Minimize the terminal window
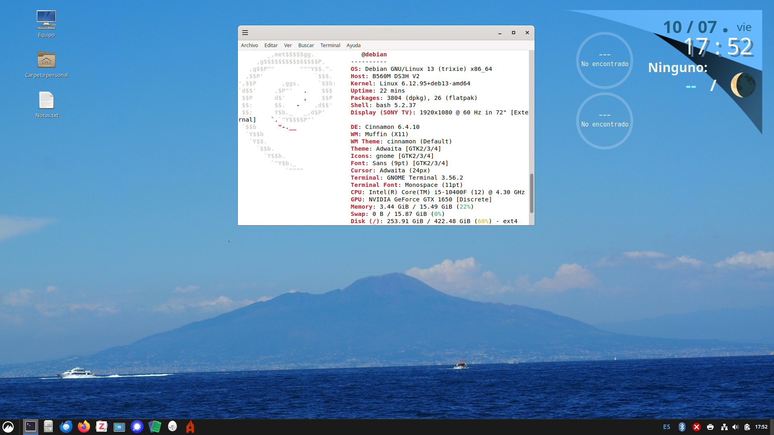The height and width of the screenshot is (435, 774). [x=500, y=33]
